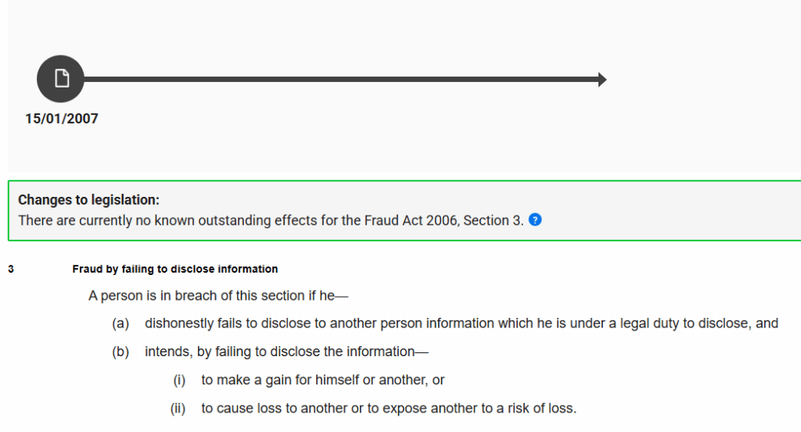Click the (ii) sub-paragraph marker
The image size is (801, 432).
(178, 408)
